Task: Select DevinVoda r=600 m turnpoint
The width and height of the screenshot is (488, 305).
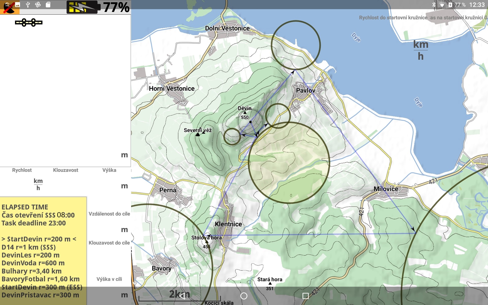Action: tap(33, 263)
